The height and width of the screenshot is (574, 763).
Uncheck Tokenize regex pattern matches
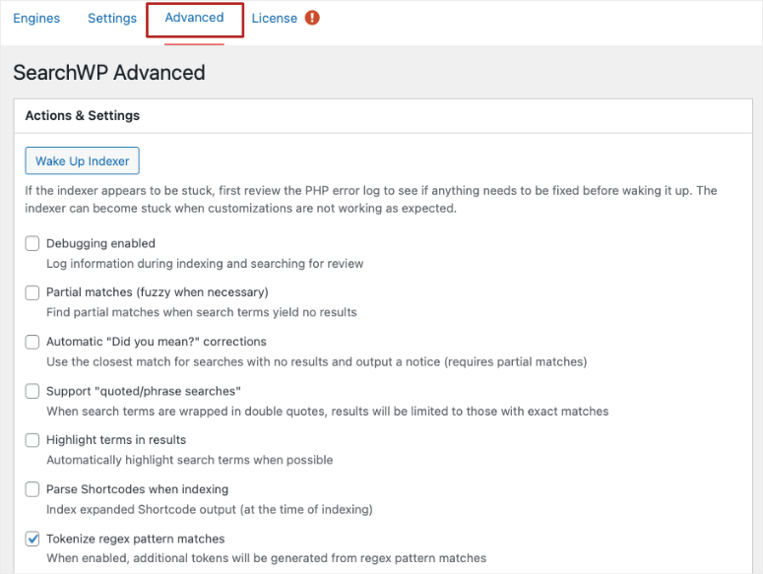[32, 539]
